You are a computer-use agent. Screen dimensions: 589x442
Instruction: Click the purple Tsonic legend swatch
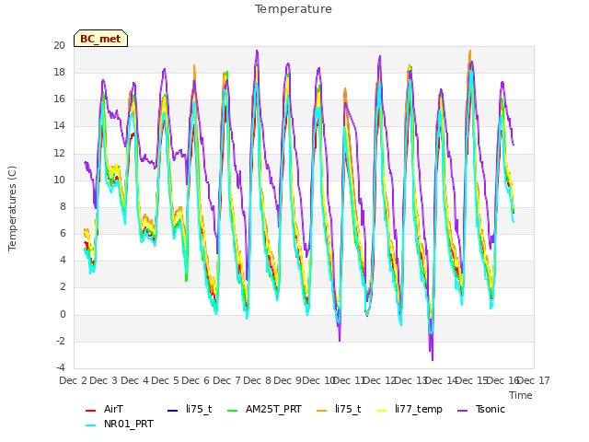pos(463,410)
